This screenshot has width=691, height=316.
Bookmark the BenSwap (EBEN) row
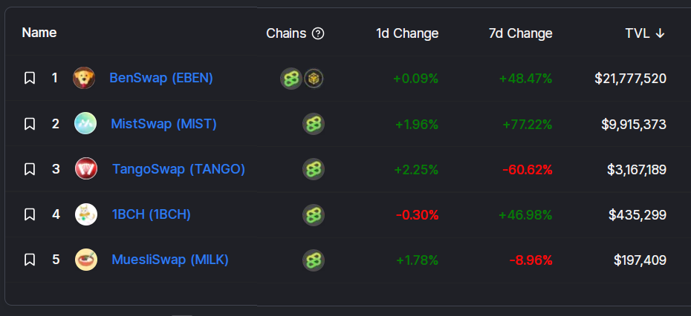click(x=30, y=79)
